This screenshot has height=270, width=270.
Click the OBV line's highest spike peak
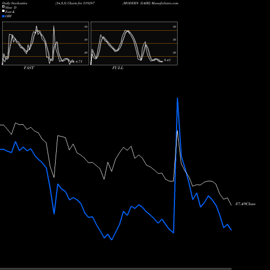178,98
